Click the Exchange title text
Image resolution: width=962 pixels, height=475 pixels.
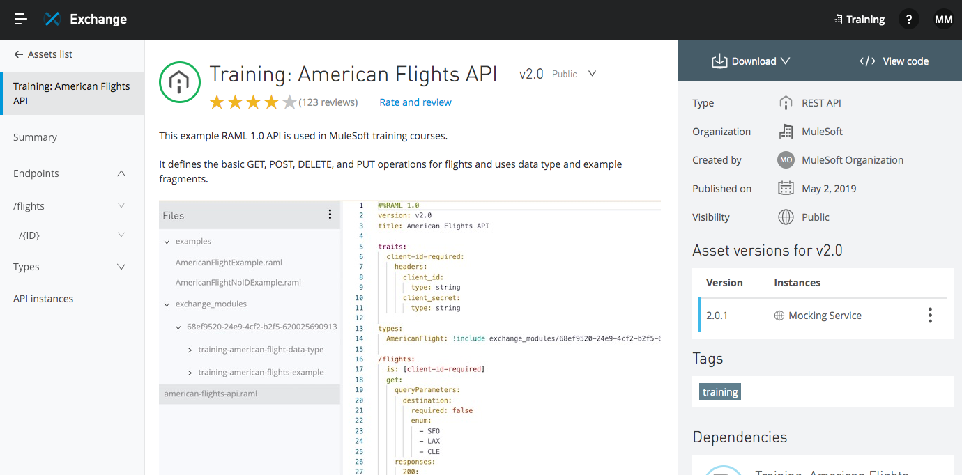98,20
